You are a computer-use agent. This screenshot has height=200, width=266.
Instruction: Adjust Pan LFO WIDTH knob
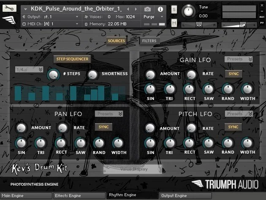(118, 143)
